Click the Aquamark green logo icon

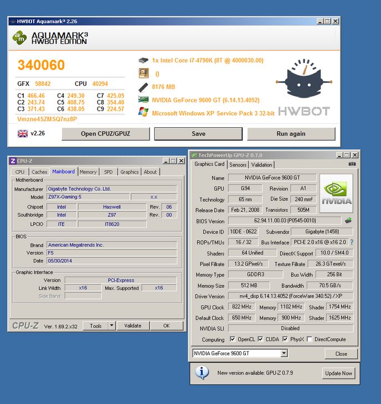(19, 38)
